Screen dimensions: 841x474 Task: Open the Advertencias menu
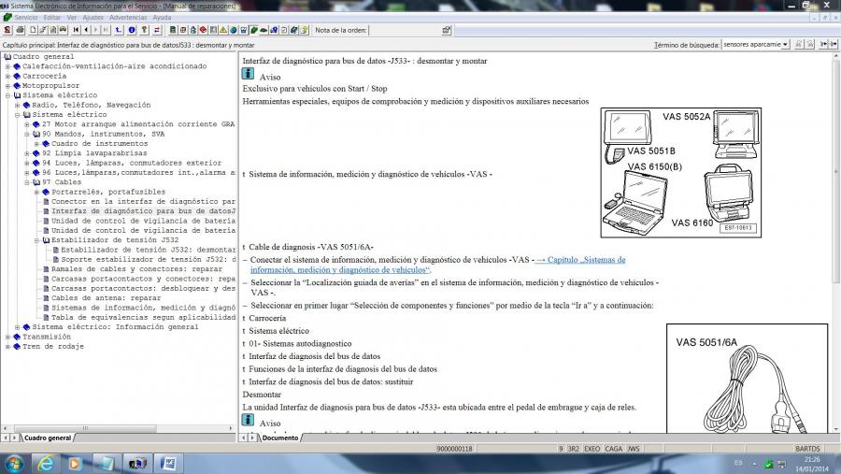[x=128, y=17]
